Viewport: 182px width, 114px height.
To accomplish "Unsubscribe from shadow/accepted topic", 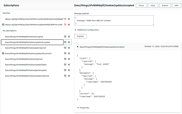I will click(x=69, y=37).
